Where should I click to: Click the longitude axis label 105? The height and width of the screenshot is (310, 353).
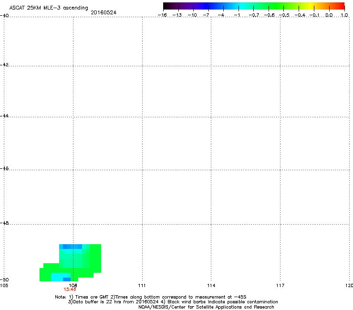(4, 286)
